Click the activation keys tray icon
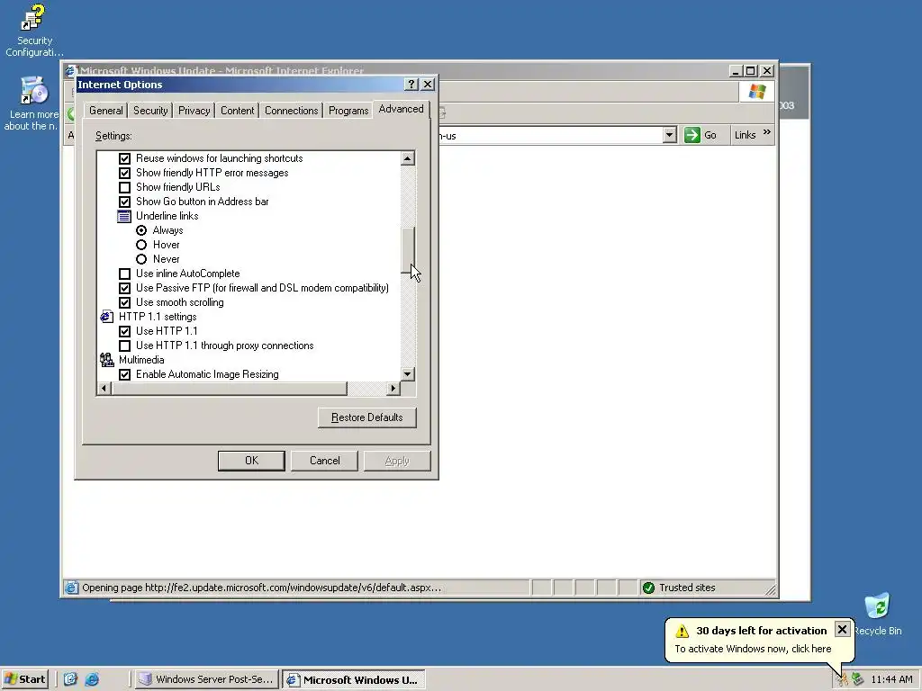 pyautogui.click(x=843, y=680)
